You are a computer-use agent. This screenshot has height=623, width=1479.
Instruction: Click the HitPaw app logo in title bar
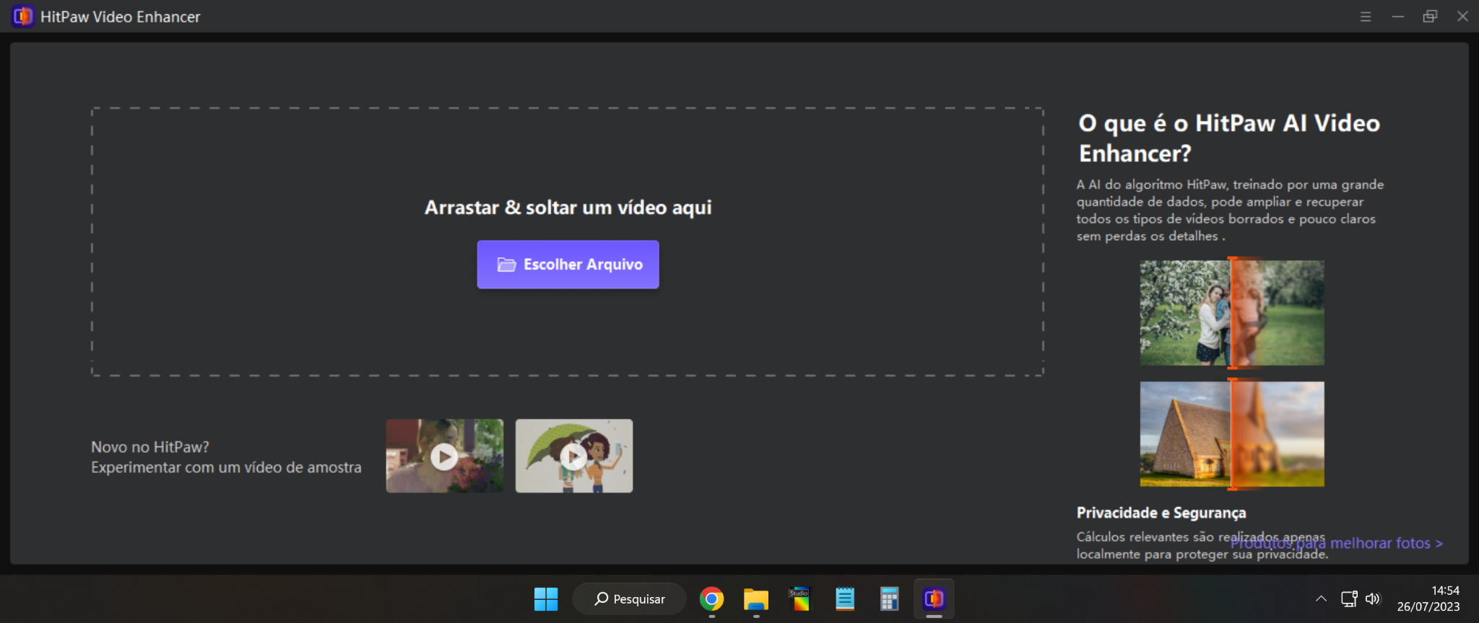(x=23, y=16)
